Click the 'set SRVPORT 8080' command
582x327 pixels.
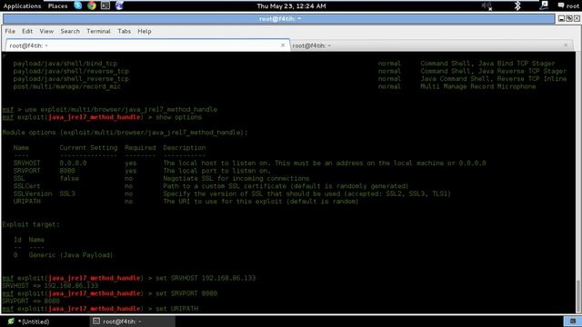point(186,293)
